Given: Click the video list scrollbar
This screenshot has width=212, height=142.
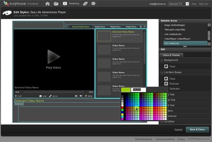Looking at the screenshot, I should [x=144, y=48].
